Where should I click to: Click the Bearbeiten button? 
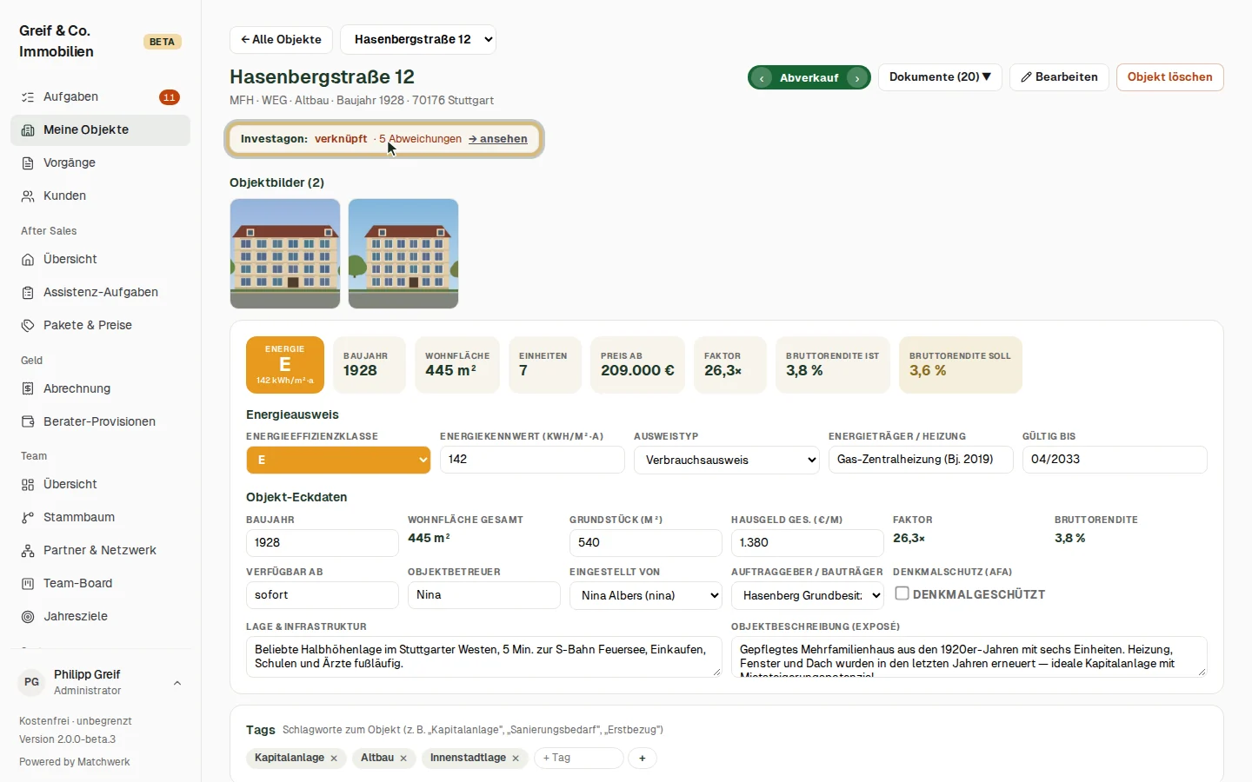point(1059,77)
